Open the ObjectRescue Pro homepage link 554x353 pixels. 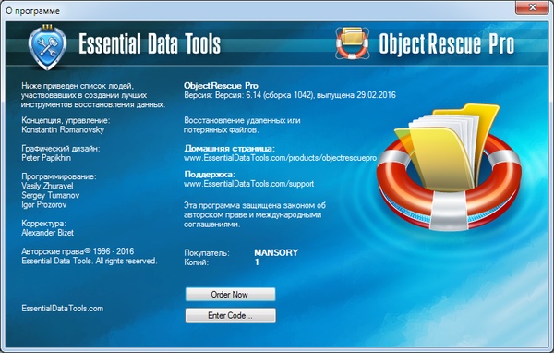280,158
